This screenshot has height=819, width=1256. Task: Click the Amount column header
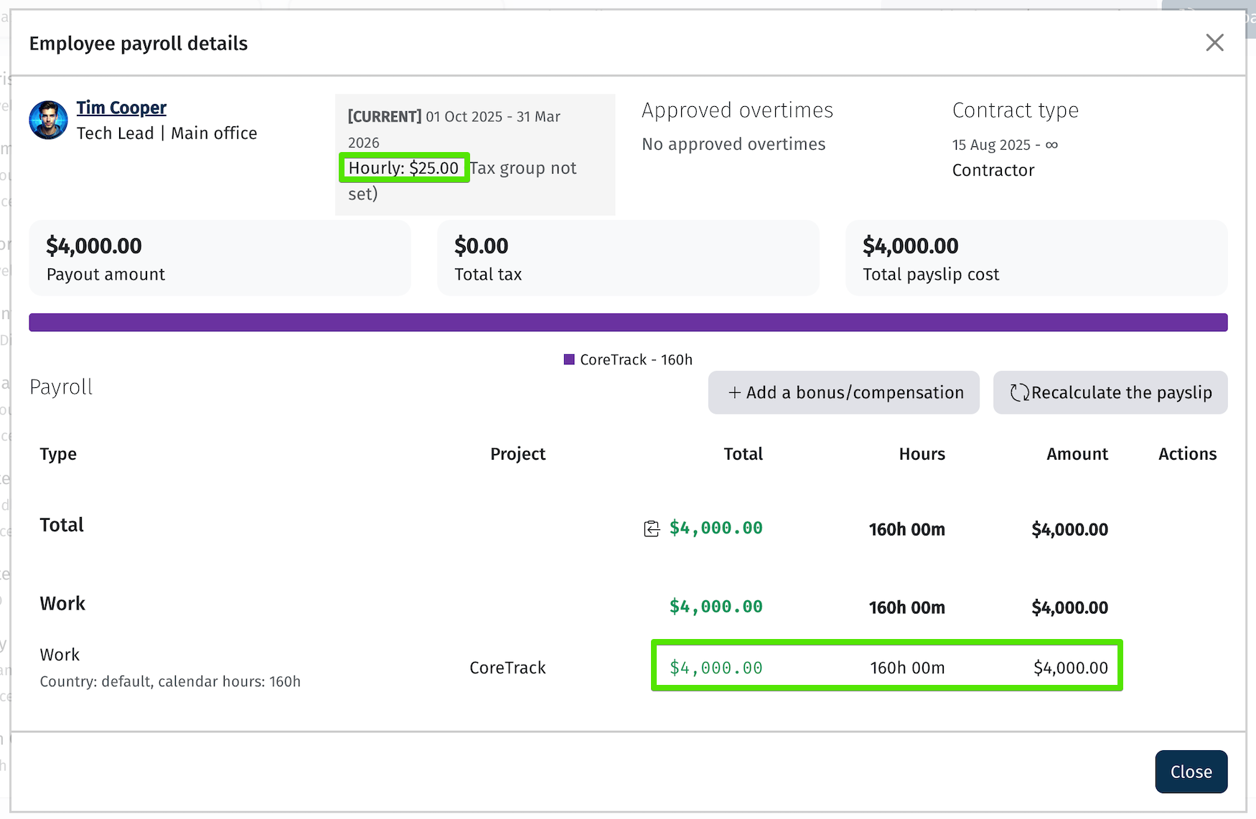click(1077, 454)
